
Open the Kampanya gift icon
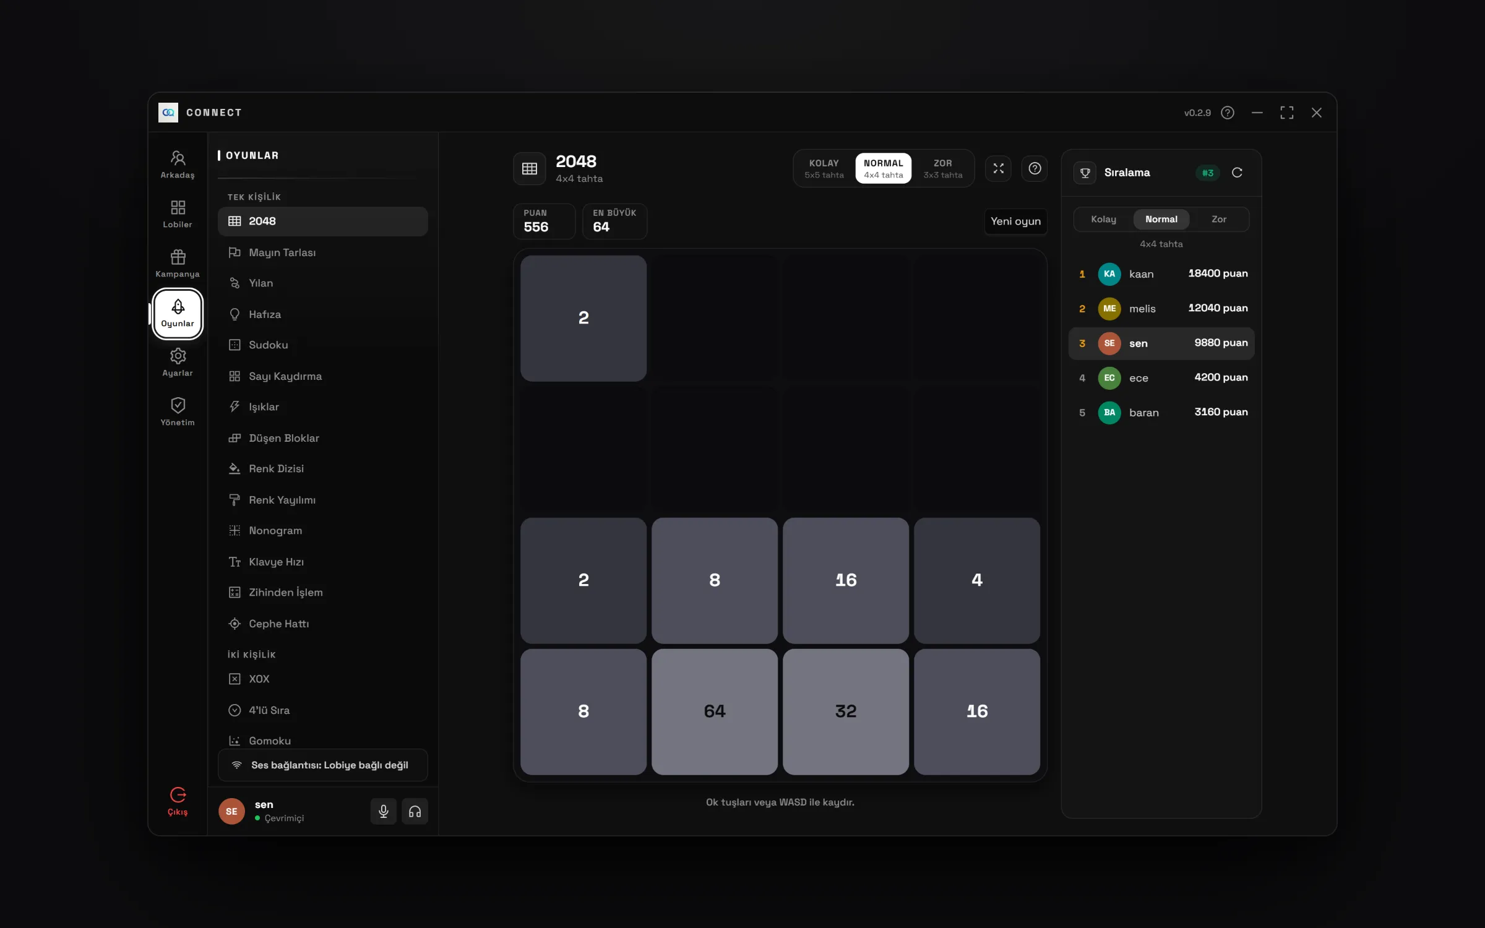(178, 264)
